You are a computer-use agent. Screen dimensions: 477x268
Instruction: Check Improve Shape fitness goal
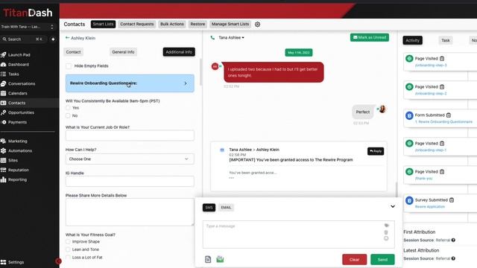[x=68, y=241]
